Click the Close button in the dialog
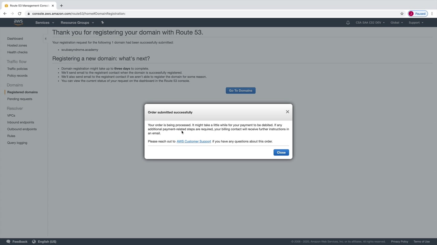437x245 pixels. (x=281, y=152)
